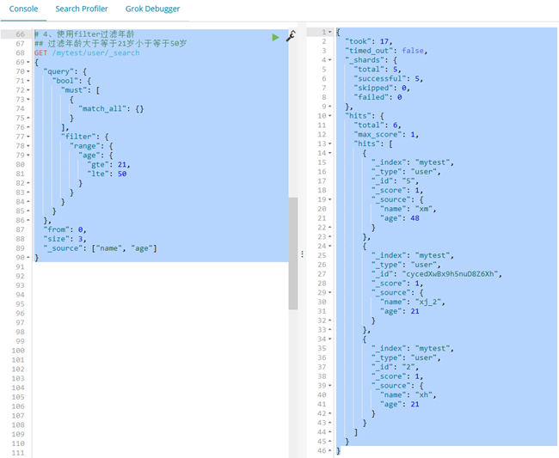Viewport: 559px width, 458px height.
Task: Click the "lte": 50 value line
Action: (107, 174)
